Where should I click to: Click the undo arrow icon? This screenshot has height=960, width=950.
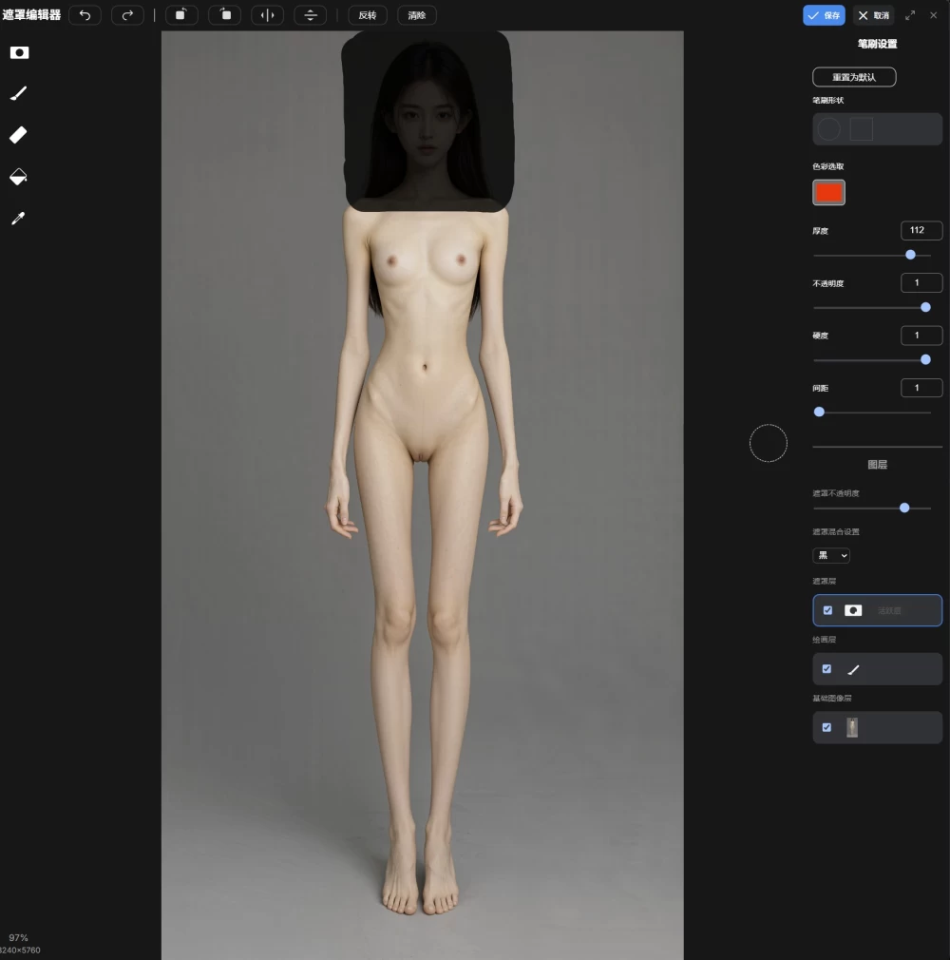click(x=85, y=15)
